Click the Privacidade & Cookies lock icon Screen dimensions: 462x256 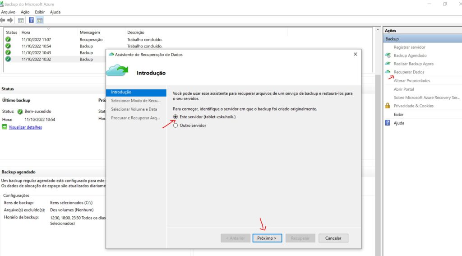388,105
